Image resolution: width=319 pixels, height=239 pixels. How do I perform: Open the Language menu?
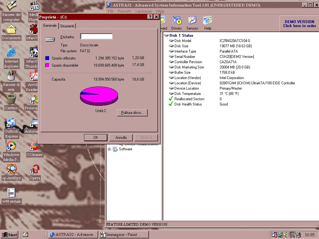pyautogui.click(x=143, y=11)
